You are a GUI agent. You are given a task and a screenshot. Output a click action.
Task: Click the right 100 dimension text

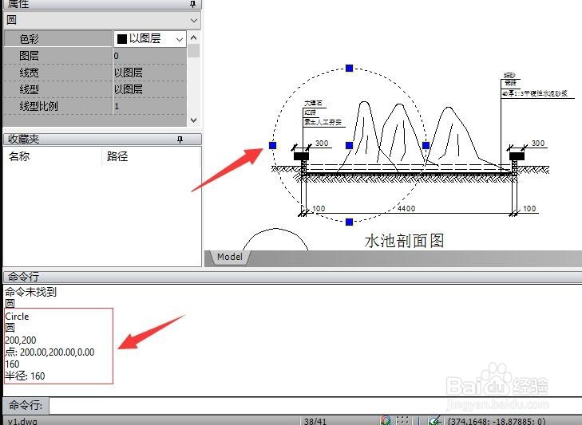(529, 208)
